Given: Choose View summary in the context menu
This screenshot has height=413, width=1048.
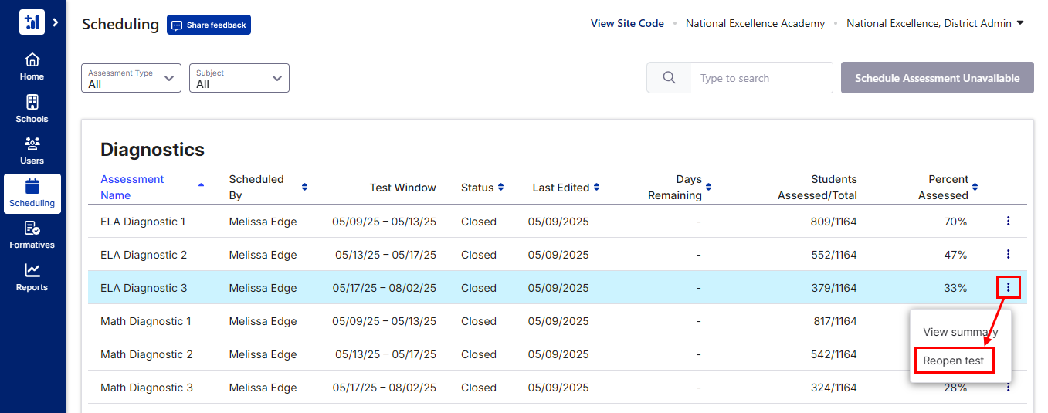Looking at the screenshot, I should (961, 332).
